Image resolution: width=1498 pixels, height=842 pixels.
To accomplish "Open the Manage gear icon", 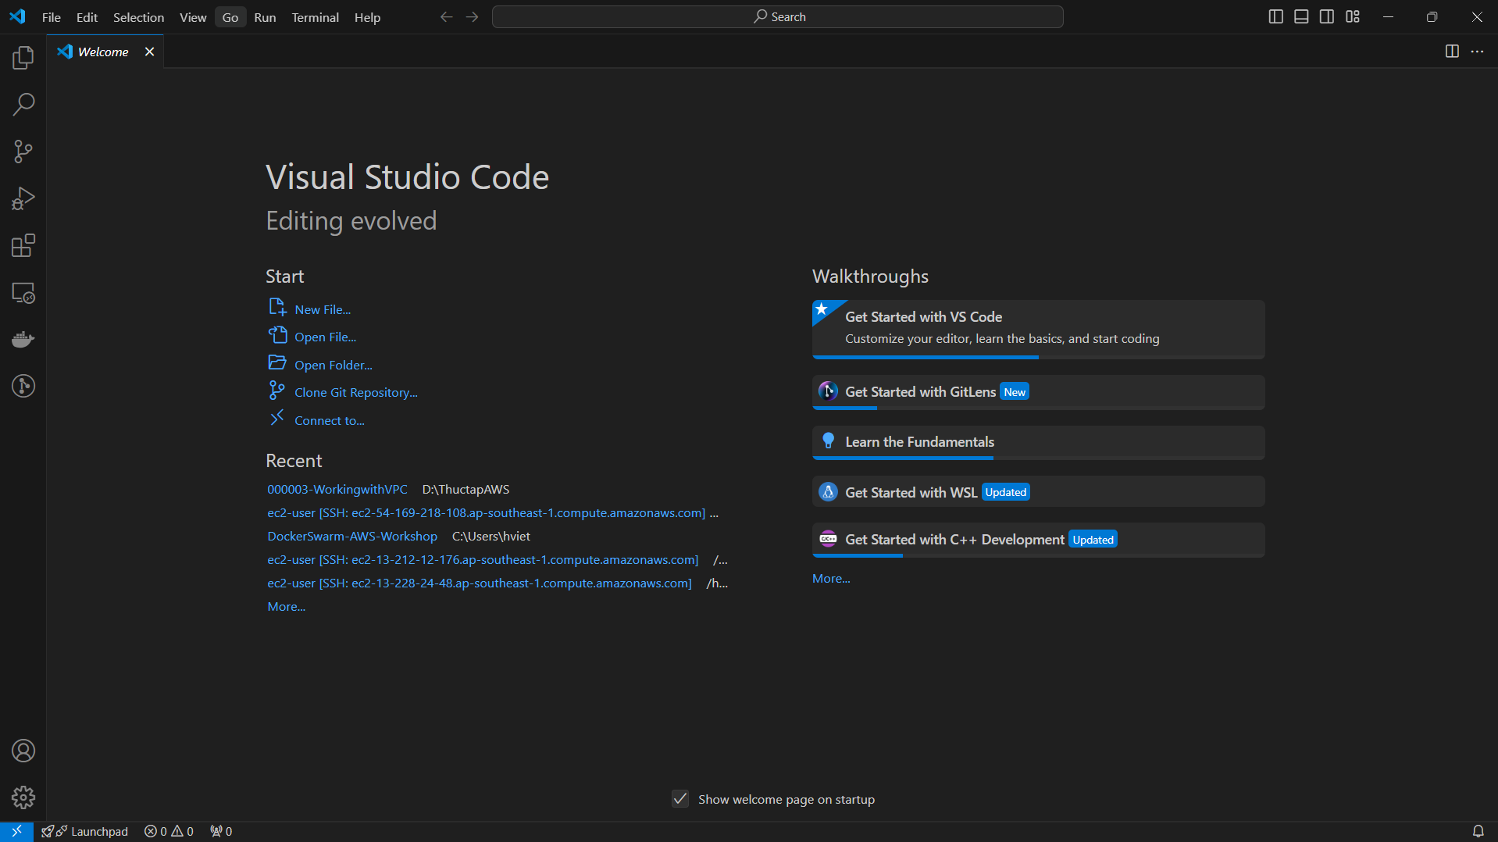I will tap(23, 797).
